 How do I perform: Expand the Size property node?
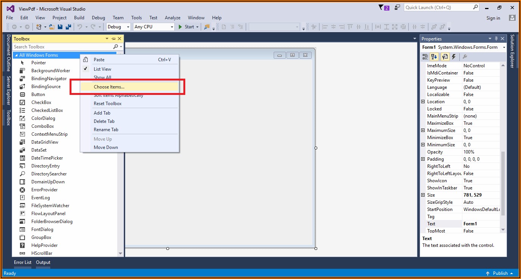pyautogui.click(x=423, y=195)
